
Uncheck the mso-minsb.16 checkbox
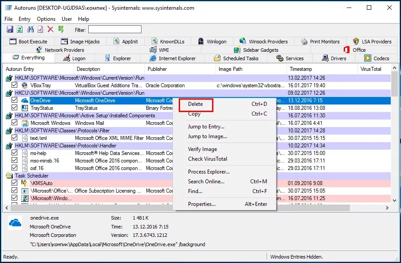click(x=14, y=160)
